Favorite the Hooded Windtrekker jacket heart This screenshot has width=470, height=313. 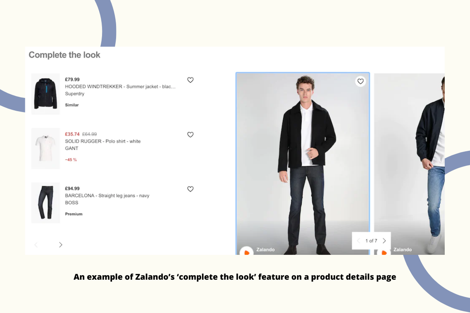click(x=190, y=80)
